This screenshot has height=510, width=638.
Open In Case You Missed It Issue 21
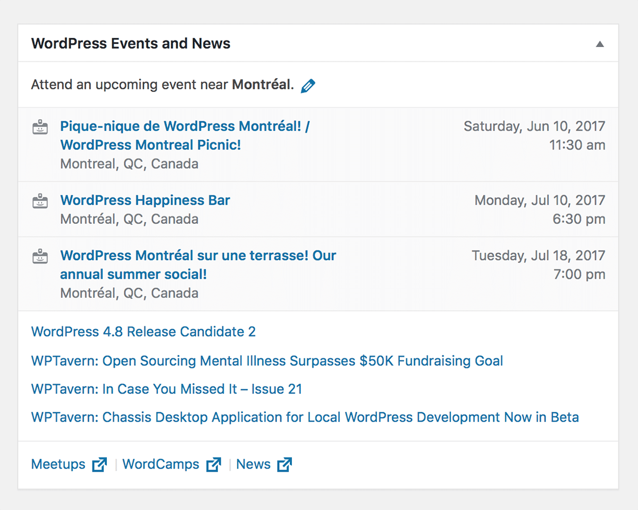(x=167, y=389)
